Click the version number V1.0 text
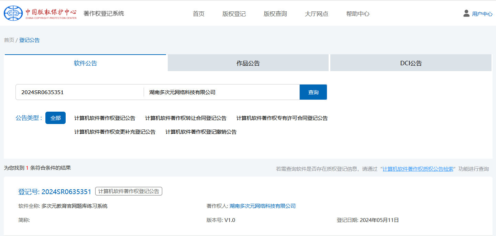This screenshot has height=236, width=496. 230,220
